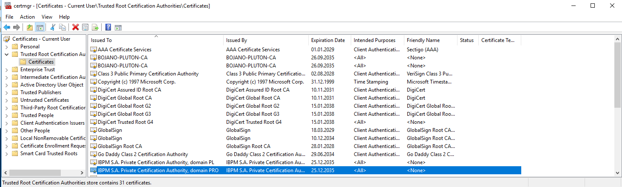
Task: Expand the Trusted People tree node
Action: pos(7,115)
